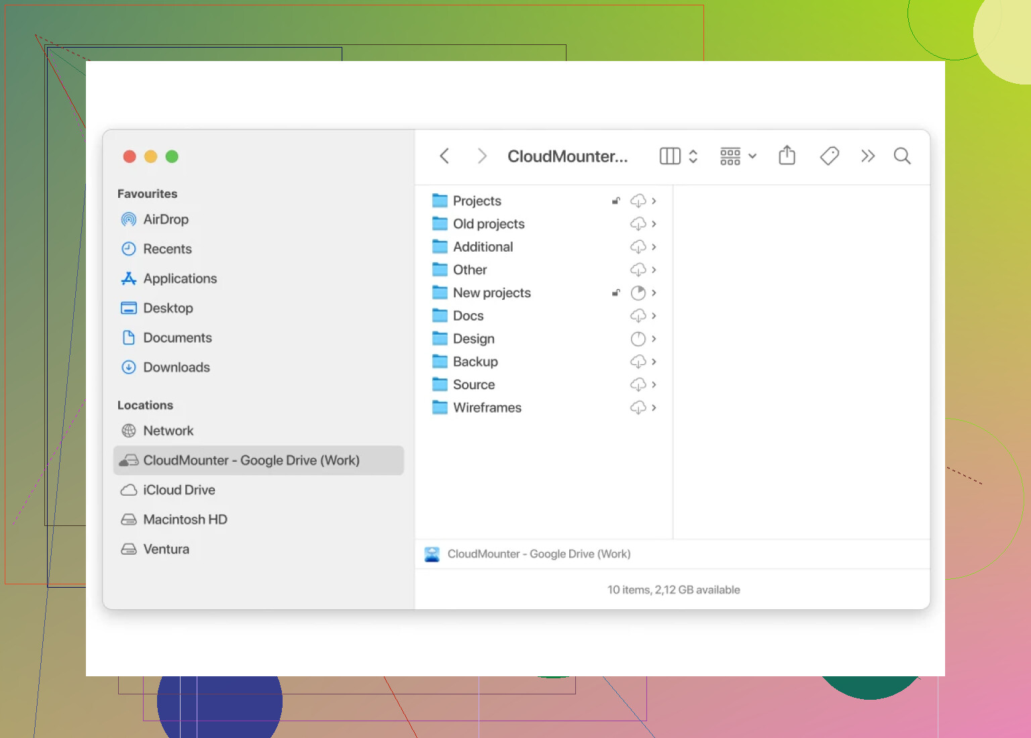Click cloud download icon for Old projects

click(x=638, y=223)
